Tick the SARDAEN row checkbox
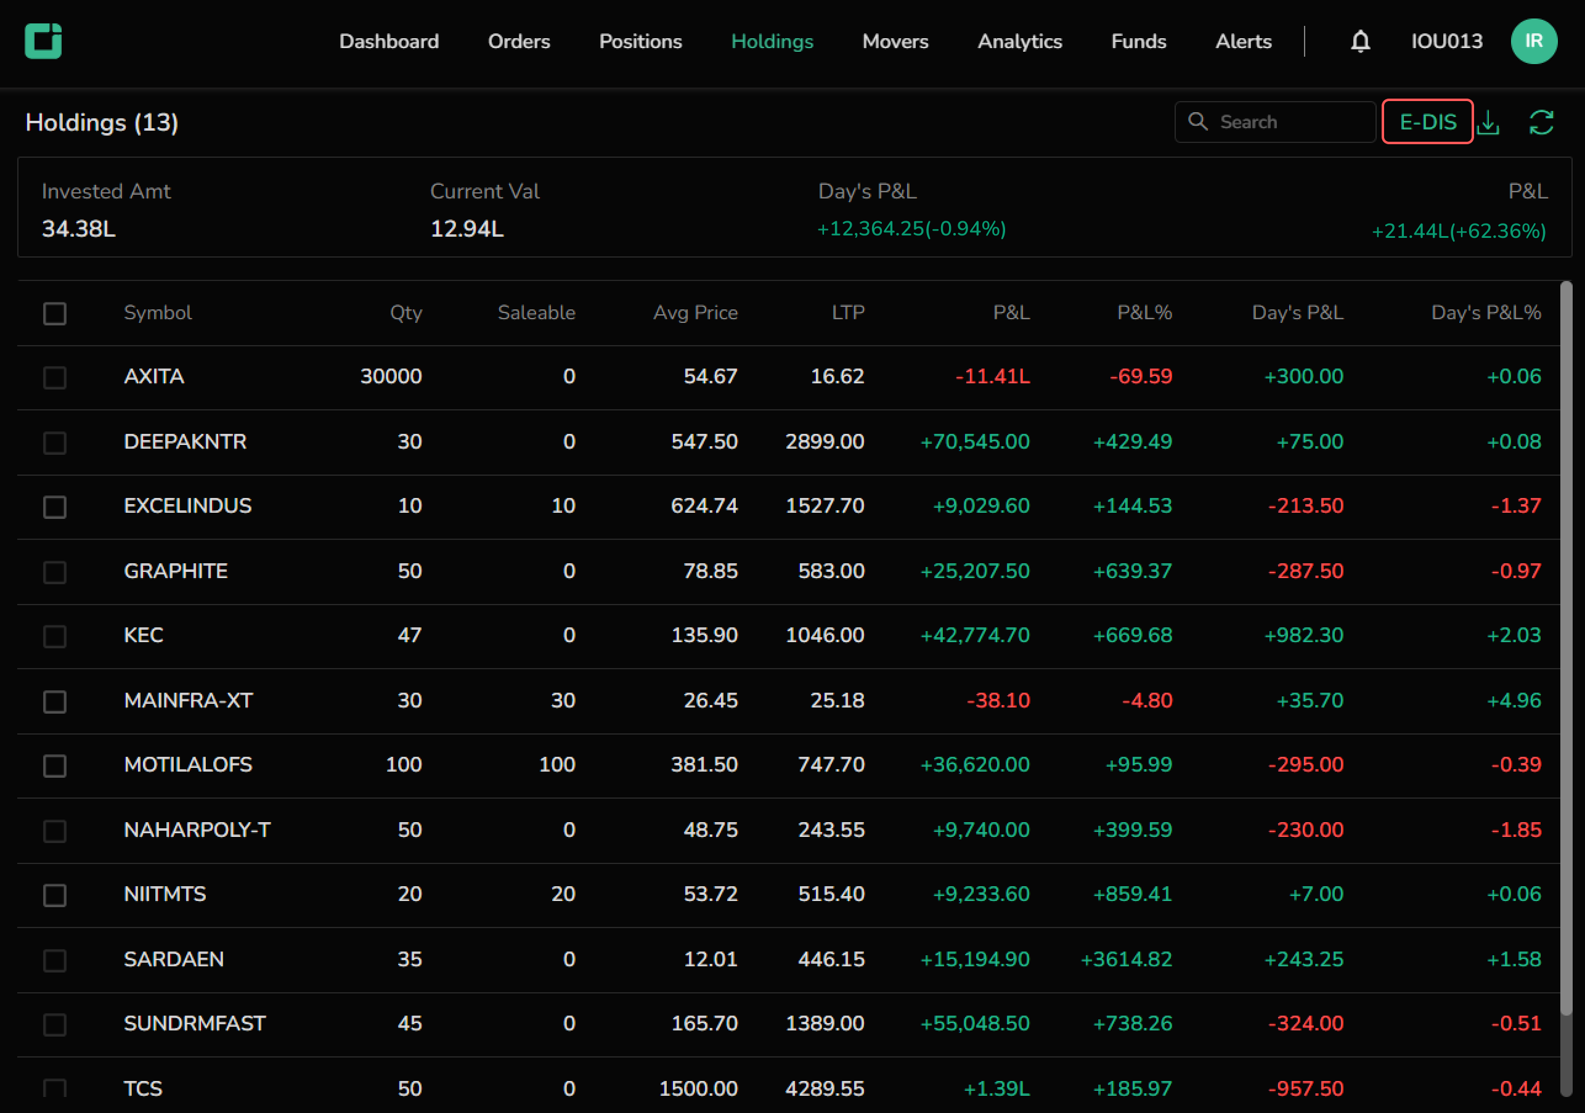The height and width of the screenshot is (1113, 1585). 54,960
